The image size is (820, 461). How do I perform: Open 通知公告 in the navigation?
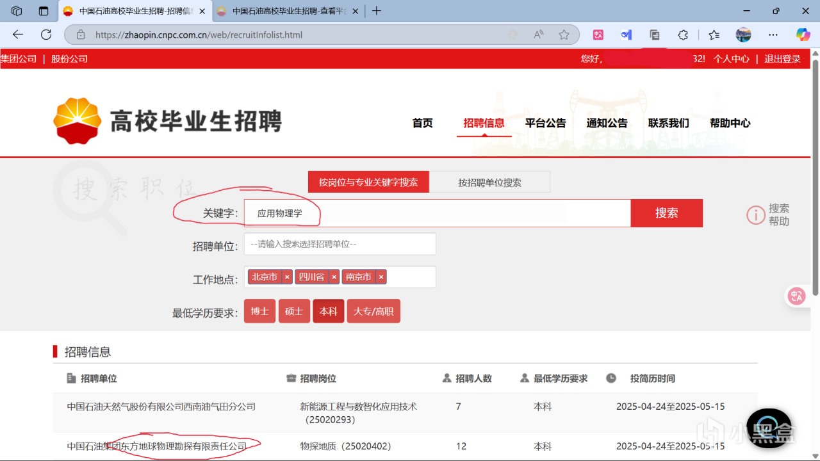(x=607, y=123)
